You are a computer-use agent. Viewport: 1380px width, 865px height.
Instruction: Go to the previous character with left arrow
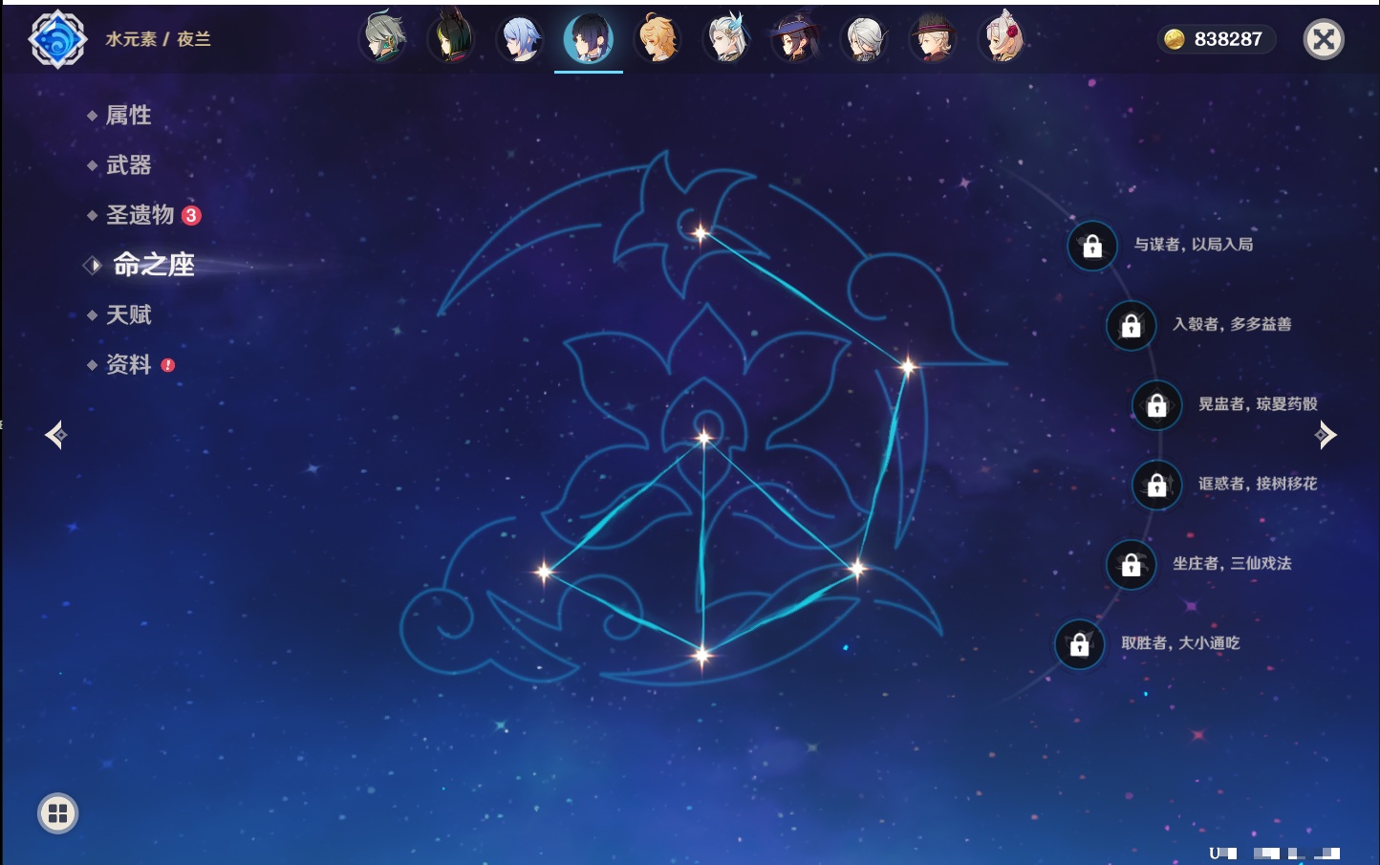[x=55, y=435]
